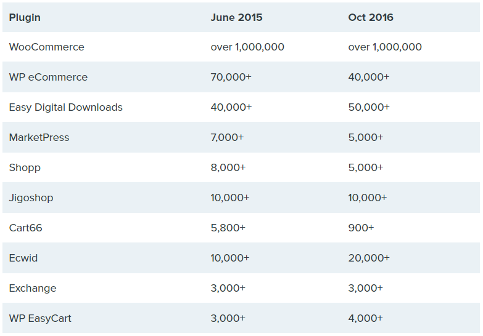Select the Shopp plugin name
483x336 pixels.
pos(25,167)
